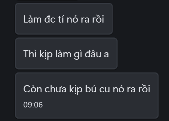Click the word "kịp" in second message
Image resolution: width=169 pixels, height=121 pixels.
(x=46, y=54)
